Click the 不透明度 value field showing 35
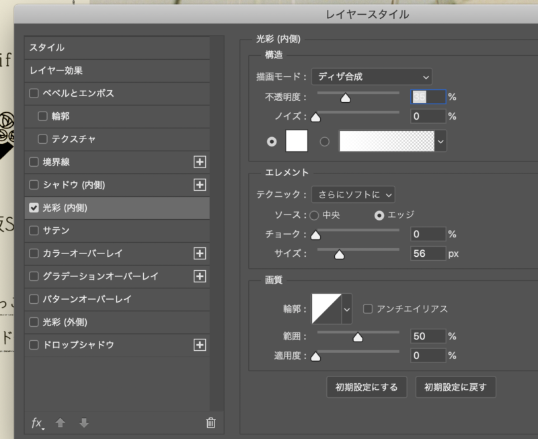The image size is (538, 439). point(428,97)
